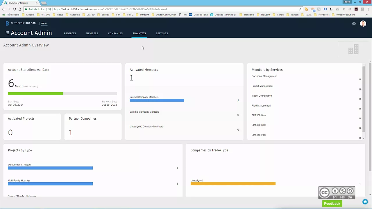Screen dimensions: 372x209
Task: Open the Autodesk bookmarks folder
Action: 73,15
